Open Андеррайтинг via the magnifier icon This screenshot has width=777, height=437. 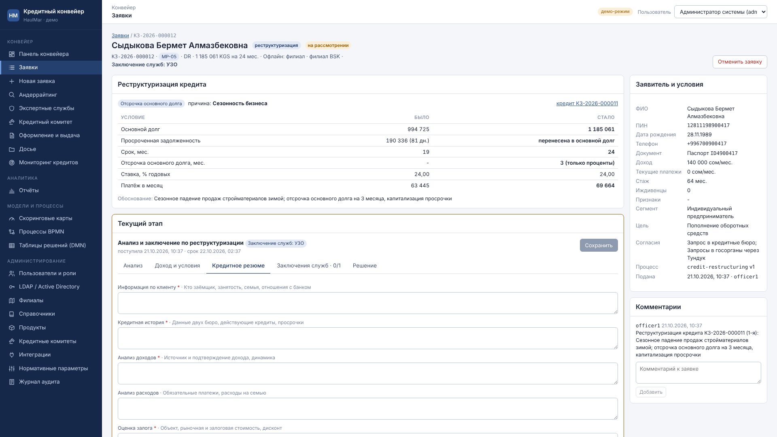click(x=12, y=95)
